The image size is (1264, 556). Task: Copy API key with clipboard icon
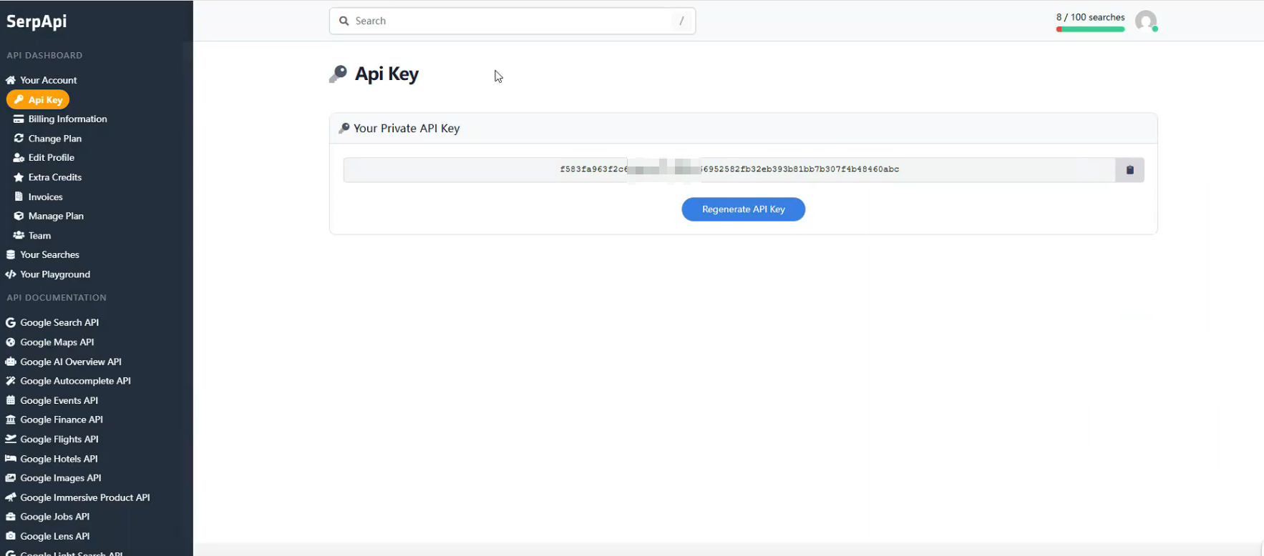click(x=1129, y=170)
